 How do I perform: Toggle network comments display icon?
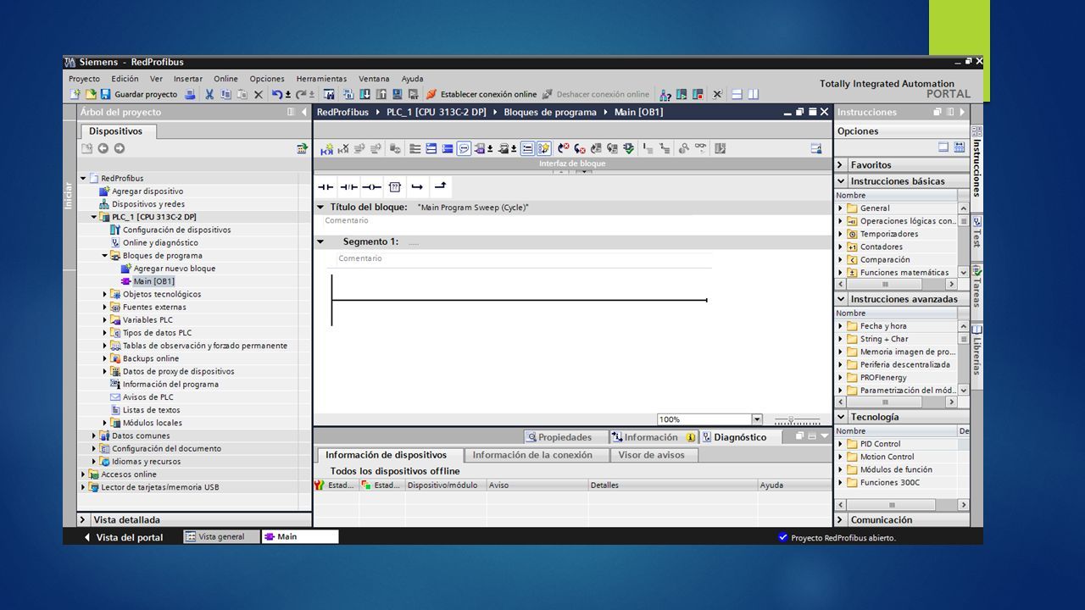pos(464,148)
